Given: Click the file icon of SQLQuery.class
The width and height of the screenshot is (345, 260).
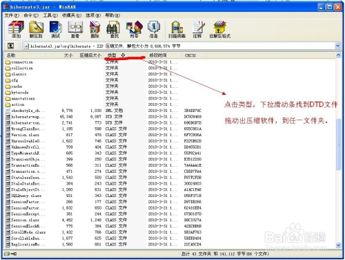Looking at the screenshot, I should coord(8,196).
